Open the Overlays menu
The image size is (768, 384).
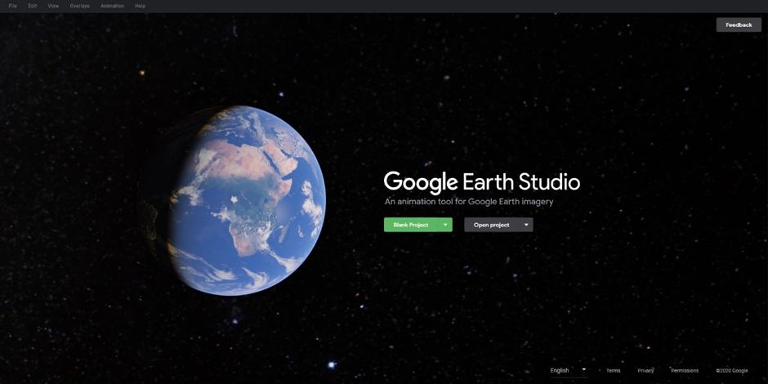(x=79, y=6)
